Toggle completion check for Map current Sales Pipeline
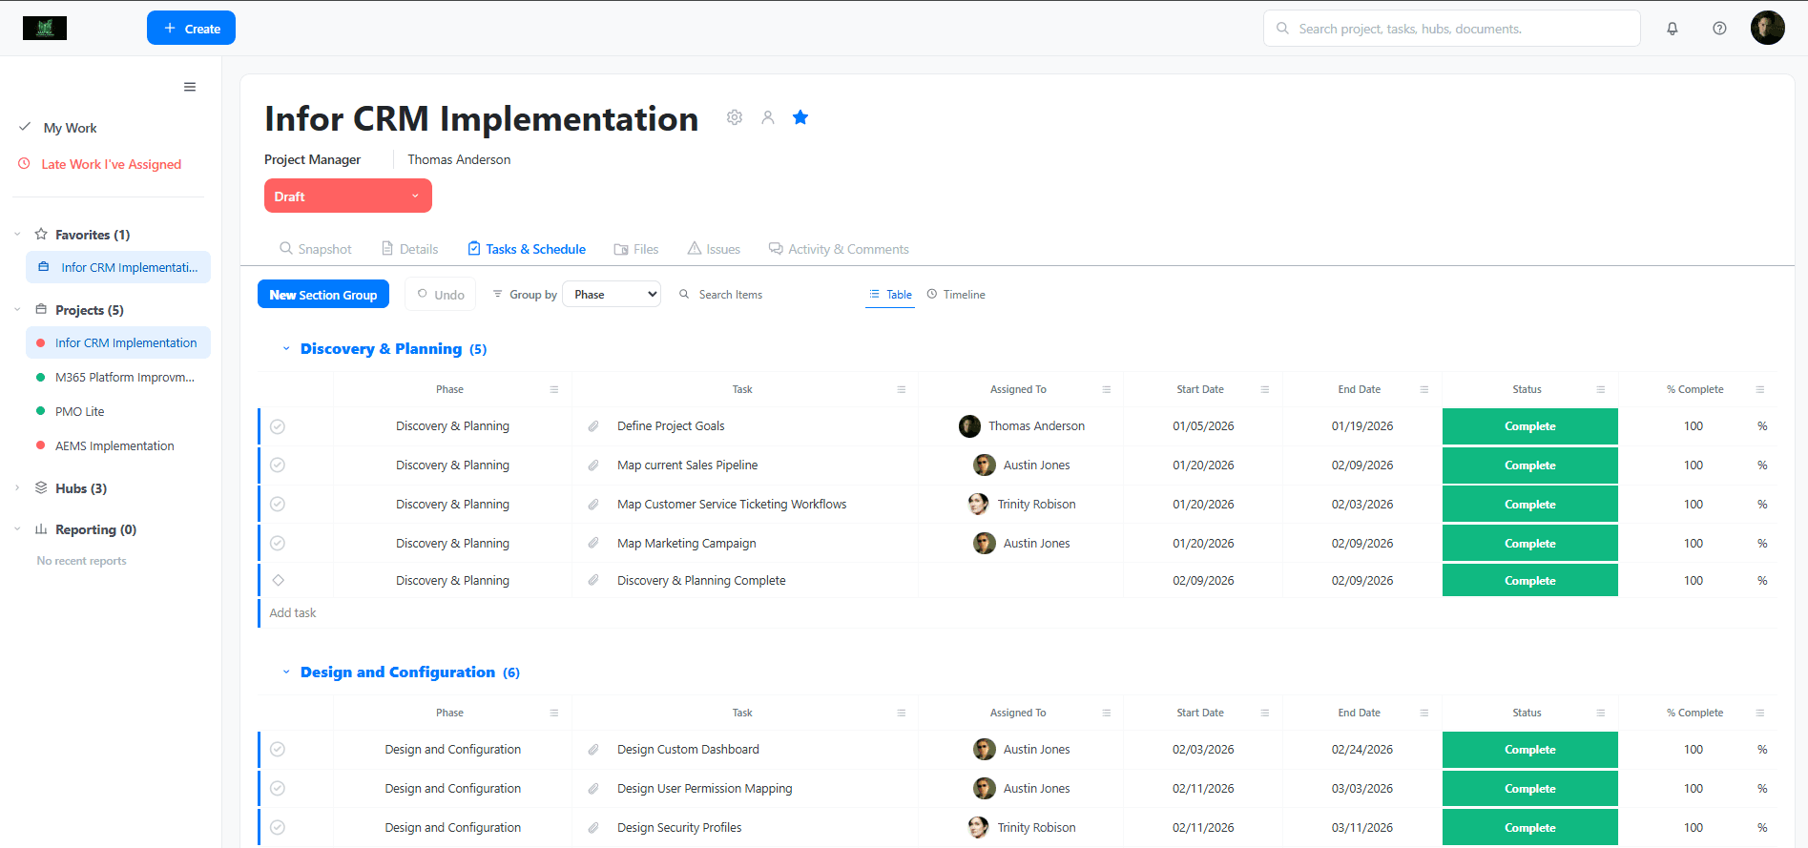 click(278, 465)
